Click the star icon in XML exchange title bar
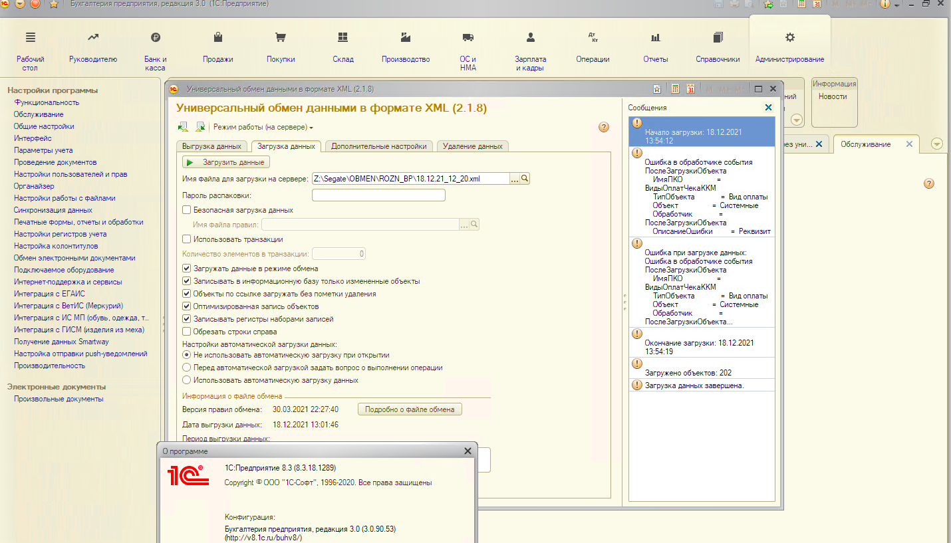The image size is (951, 543). tap(657, 89)
